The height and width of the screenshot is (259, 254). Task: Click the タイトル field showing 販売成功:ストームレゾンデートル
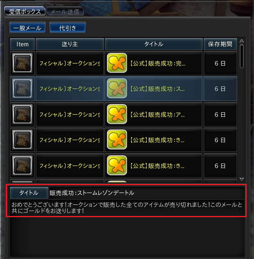(147, 193)
